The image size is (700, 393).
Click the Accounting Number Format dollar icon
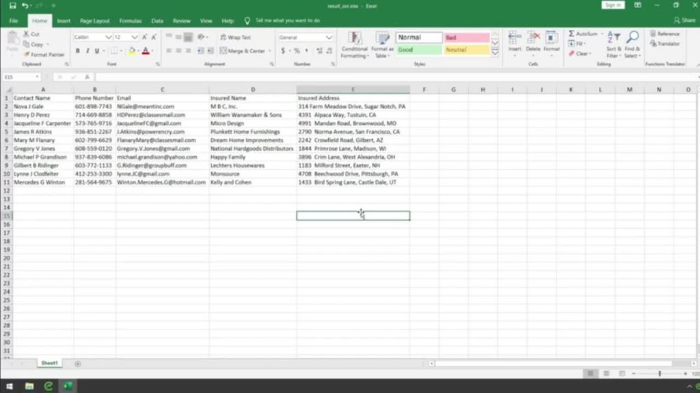(x=283, y=50)
